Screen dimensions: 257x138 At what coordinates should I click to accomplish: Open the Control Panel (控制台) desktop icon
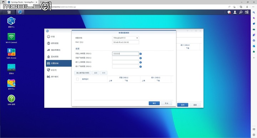11,69
